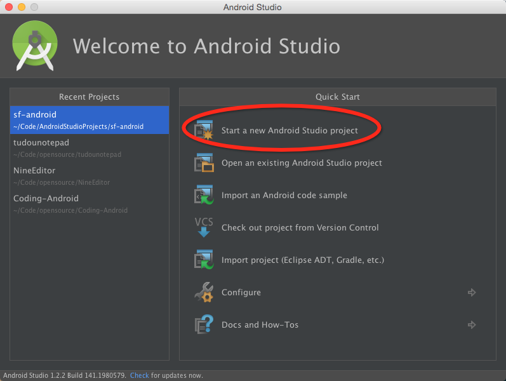Viewport: 506px width, 381px height.
Task: Open recent project NineEditor
Action: pos(90,176)
